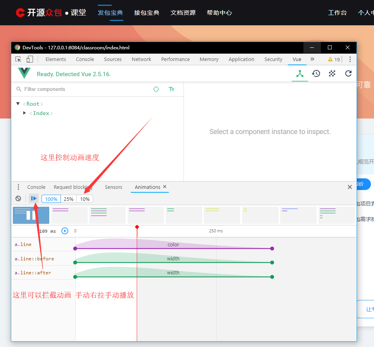Screen dimensions: 374x347
Task: Click the 19 warnings indicator
Action: pyautogui.click(x=334, y=59)
